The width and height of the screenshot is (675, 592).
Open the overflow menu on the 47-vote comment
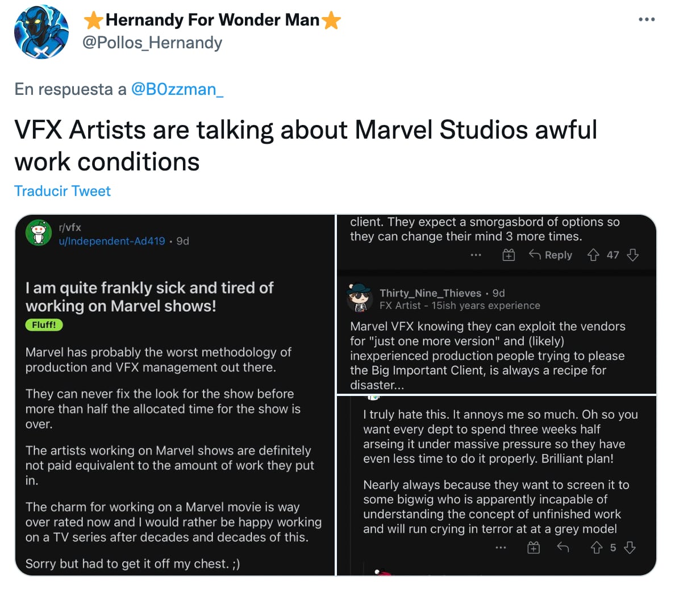click(x=476, y=255)
